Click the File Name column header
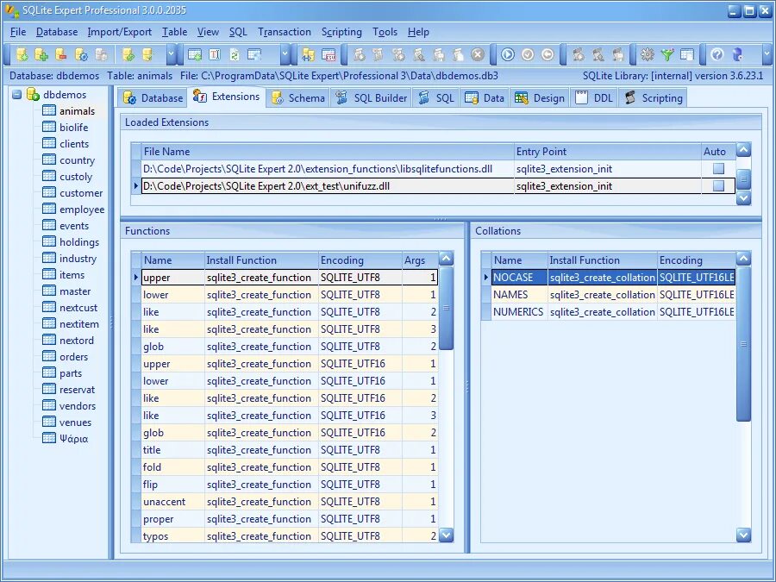This screenshot has width=776, height=582. pyautogui.click(x=327, y=152)
